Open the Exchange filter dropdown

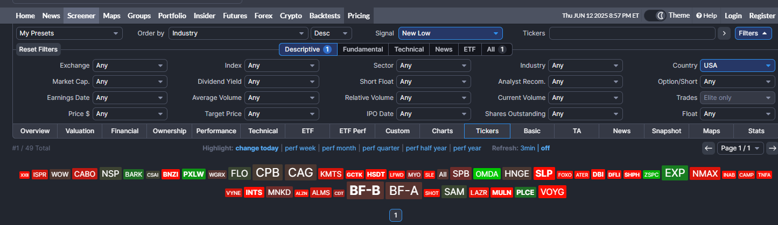tap(130, 66)
